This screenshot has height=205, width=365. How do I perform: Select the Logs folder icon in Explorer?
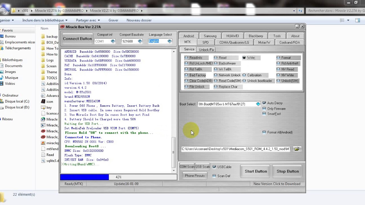(43, 60)
